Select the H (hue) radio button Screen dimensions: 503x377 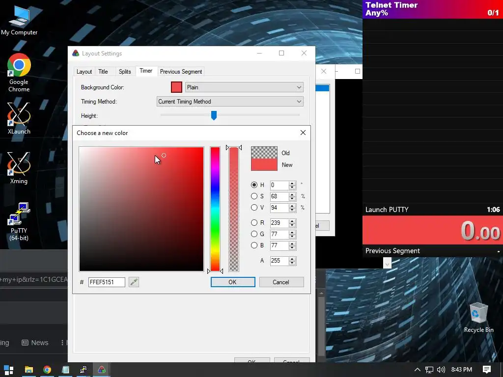[254, 185]
